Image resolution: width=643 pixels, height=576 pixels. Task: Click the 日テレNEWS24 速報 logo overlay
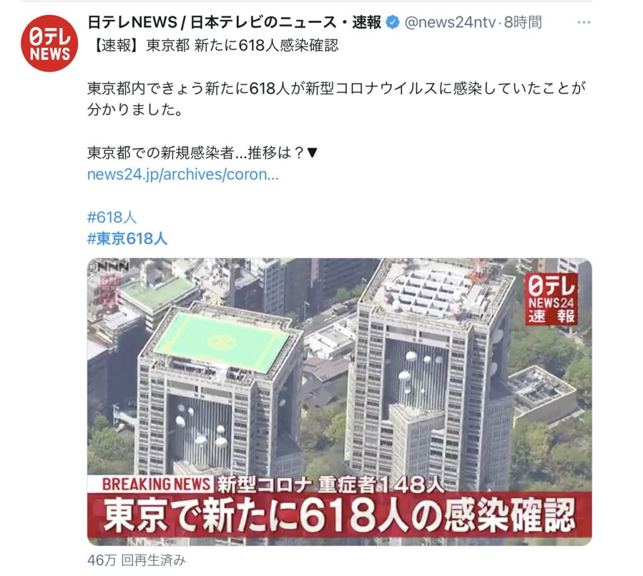click(551, 298)
